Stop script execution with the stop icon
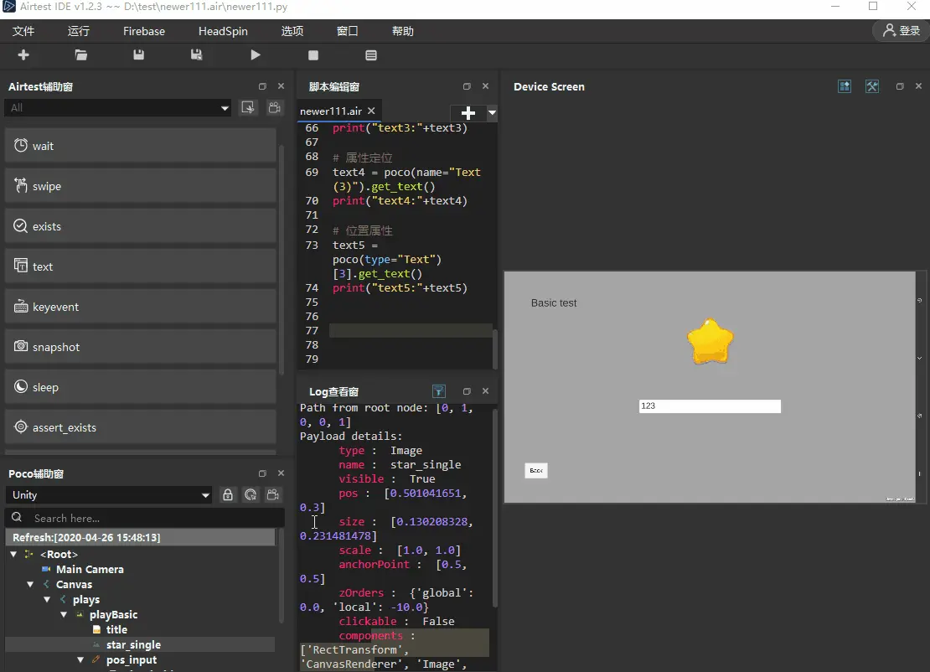 (313, 55)
